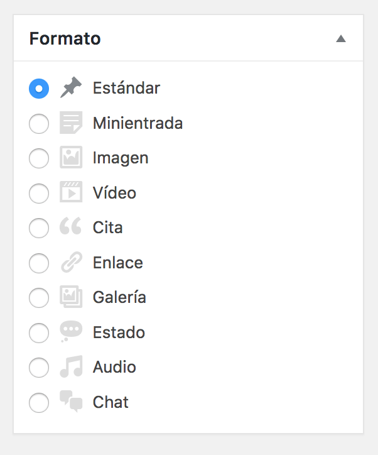Image resolution: width=378 pixels, height=455 pixels.
Task: Click the Imagen picture icon
Action: coord(71,157)
